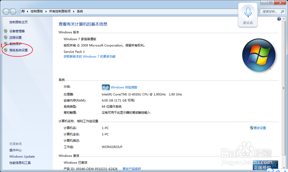
Task: Click shield icon beside 远程设置
Action: 6,38
